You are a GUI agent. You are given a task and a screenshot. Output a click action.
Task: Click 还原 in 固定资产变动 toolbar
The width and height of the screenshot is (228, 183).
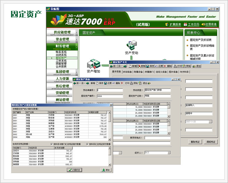point(111,83)
